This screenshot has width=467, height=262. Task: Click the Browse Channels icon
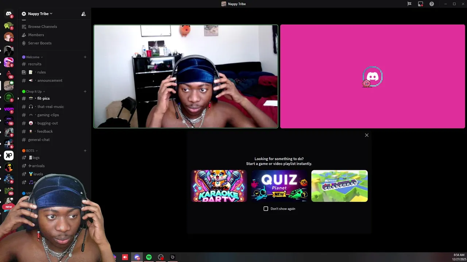(24, 27)
